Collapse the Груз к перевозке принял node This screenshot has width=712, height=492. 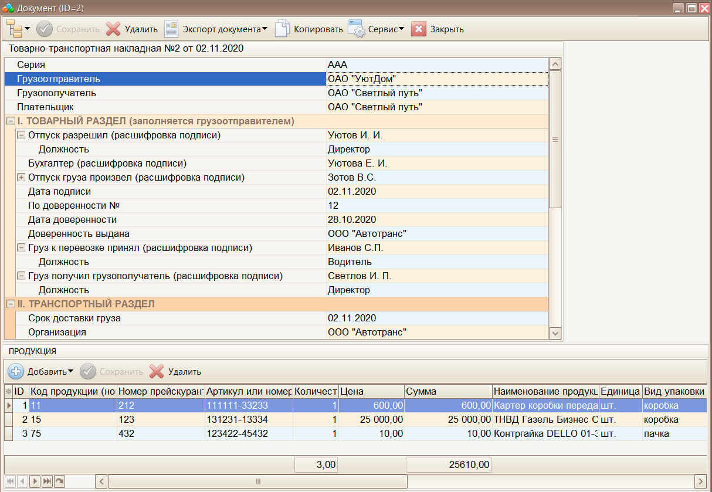(21, 248)
